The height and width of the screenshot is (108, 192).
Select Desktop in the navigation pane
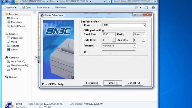tap(15, 18)
